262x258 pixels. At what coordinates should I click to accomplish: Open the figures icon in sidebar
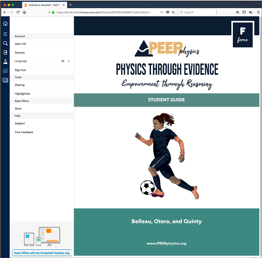point(5,71)
